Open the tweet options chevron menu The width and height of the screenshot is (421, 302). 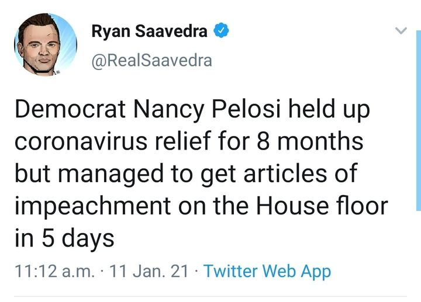401,31
